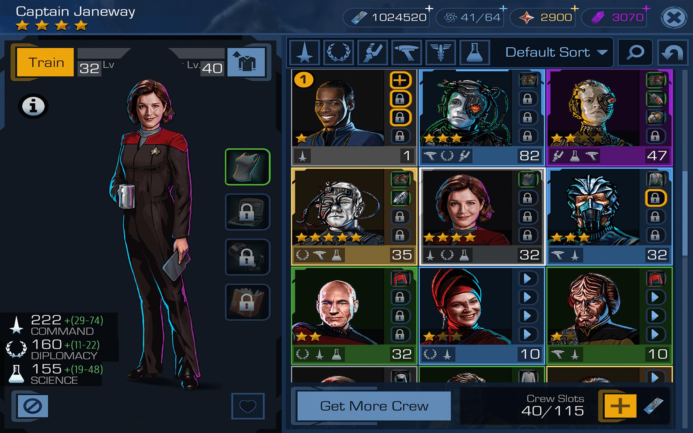Image resolution: width=693 pixels, height=433 pixels.
Task: Select the Locutus crew card level 35
Action: pos(354,216)
